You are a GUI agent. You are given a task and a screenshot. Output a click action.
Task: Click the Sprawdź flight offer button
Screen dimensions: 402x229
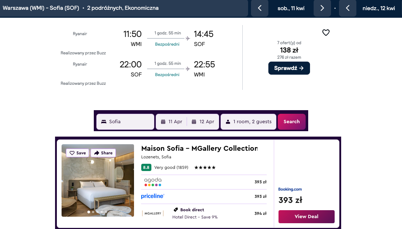pos(289,68)
